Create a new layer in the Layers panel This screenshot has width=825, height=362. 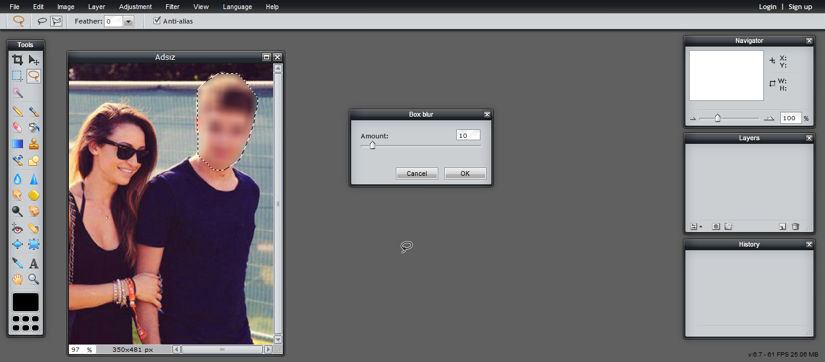point(782,225)
